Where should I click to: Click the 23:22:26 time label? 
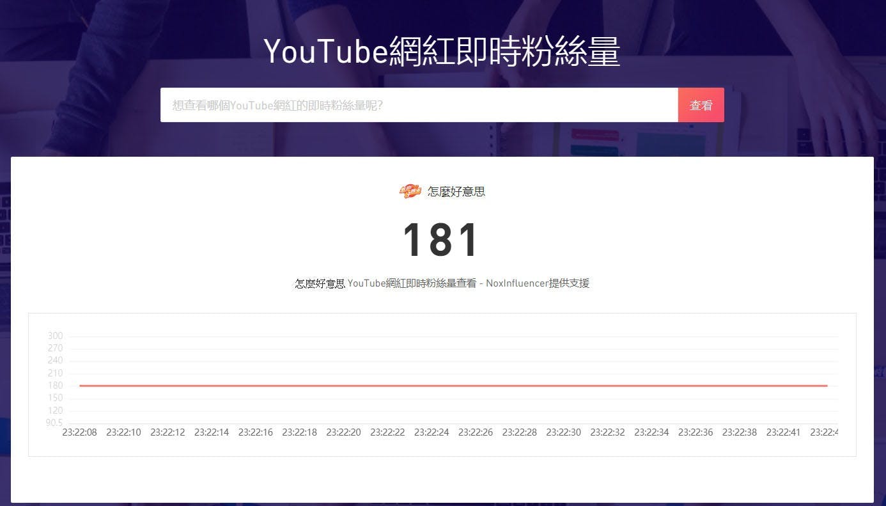pos(476,432)
